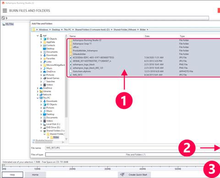Open dropdown arrow after Windows breadcrumb
Viewport: 220px width, 178px height.
[50, 30]
